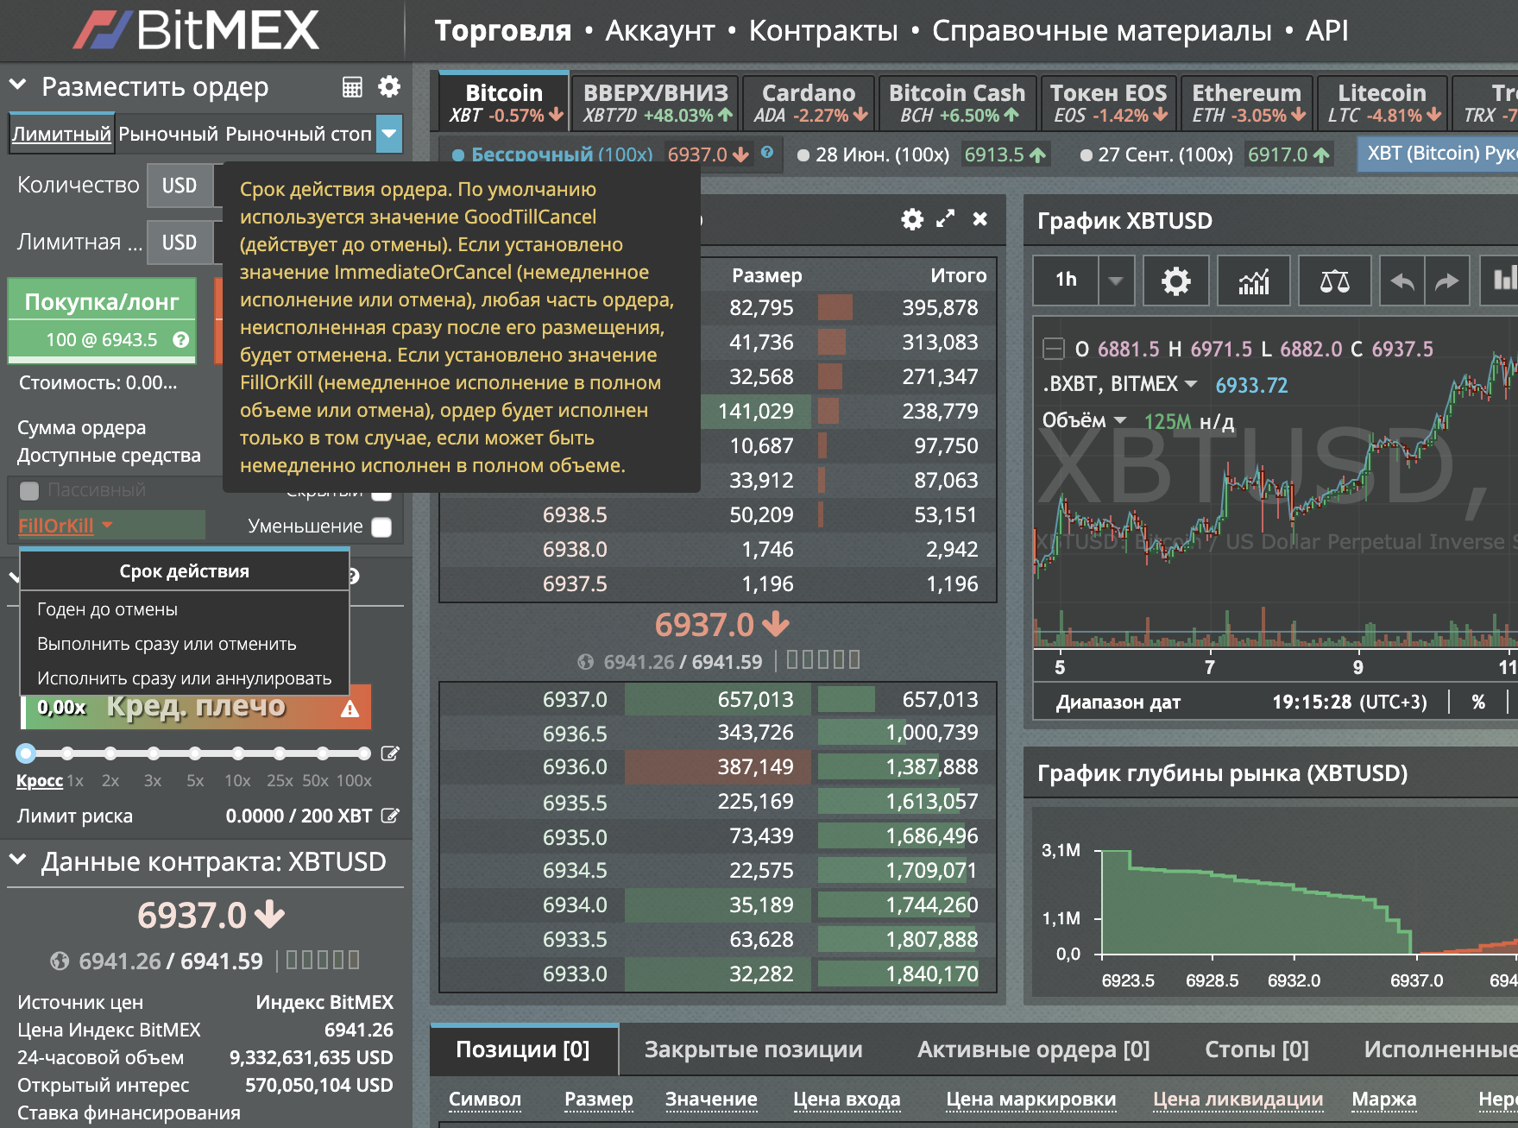Screen dimensions: 1518x1128
Task: Set leverage slider to 10x mark
Action: pos(237,753)
